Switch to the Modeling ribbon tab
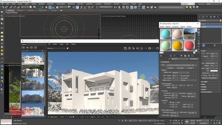The height and width of the screenshot is (125, 222). (x=11, y=10)
